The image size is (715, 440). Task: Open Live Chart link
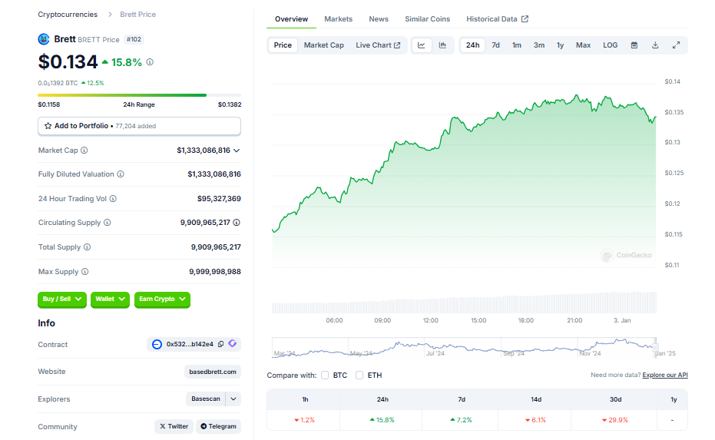378,45
